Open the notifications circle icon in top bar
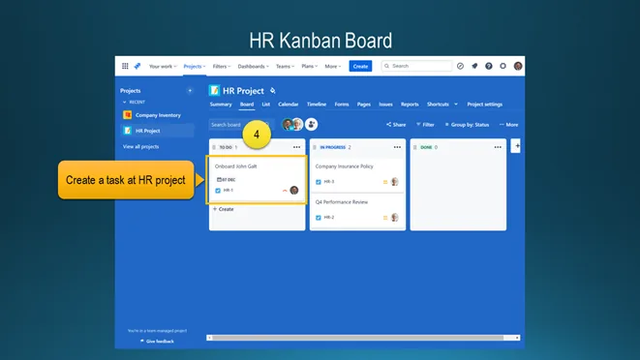 [460, 66]
